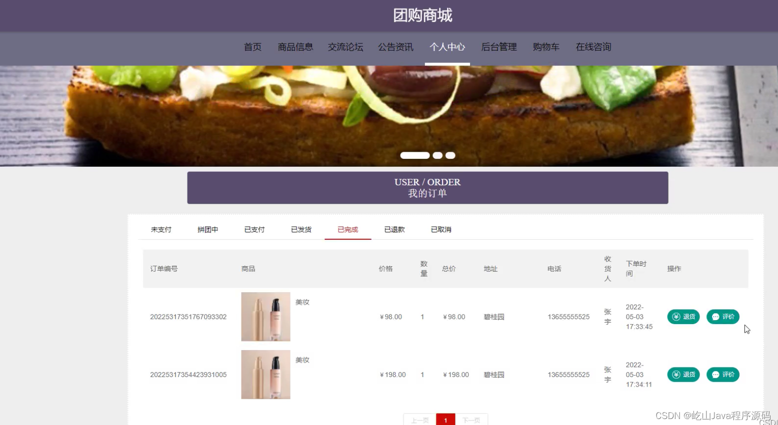View the 已退款 orders tab
The height and width of the screenshot is (425, 778).
394,230
